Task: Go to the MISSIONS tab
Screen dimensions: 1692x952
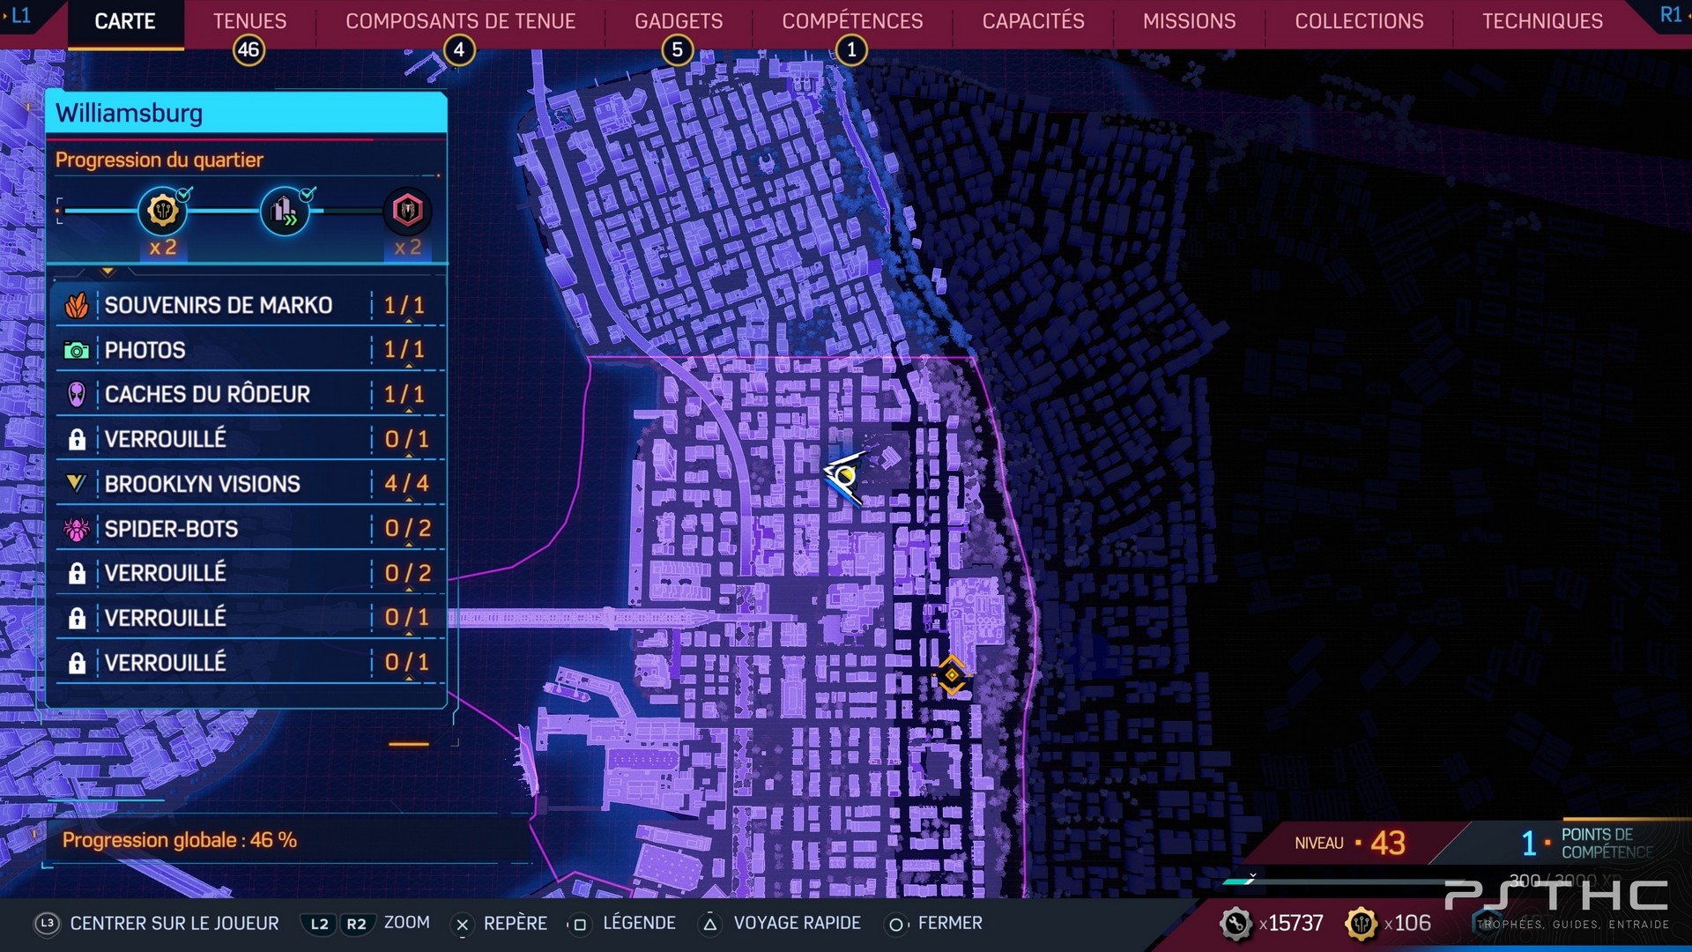Action: 1189,21
